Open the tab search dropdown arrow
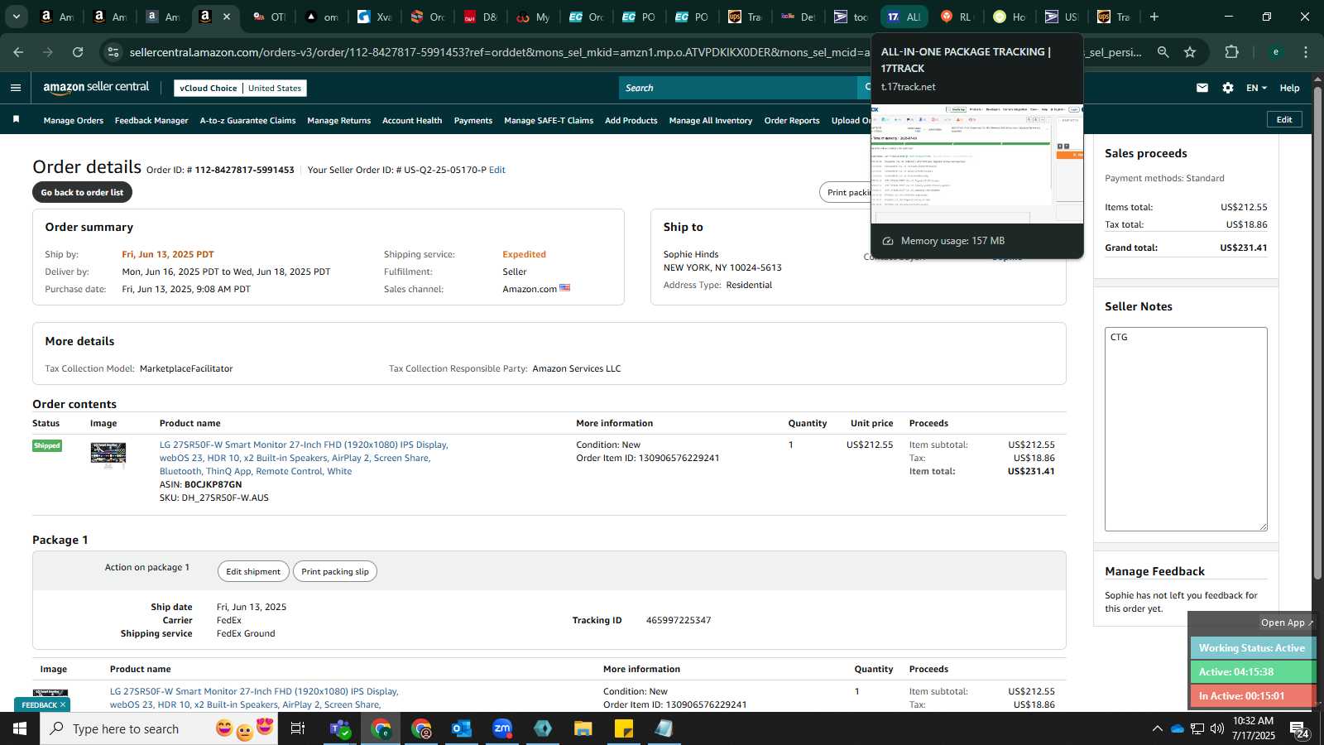This screenshot has width=1324, height=745. (x=16, y=17)
